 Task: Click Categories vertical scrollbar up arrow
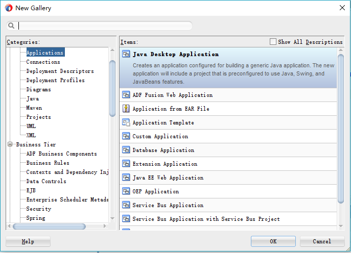(112, 50)
